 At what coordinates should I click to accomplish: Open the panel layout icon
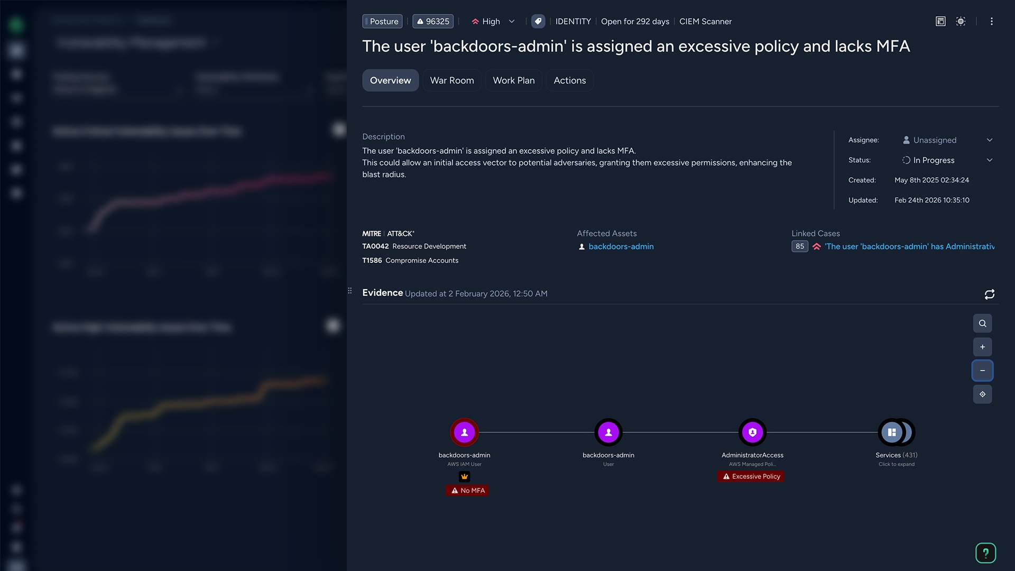pos(940,21)
